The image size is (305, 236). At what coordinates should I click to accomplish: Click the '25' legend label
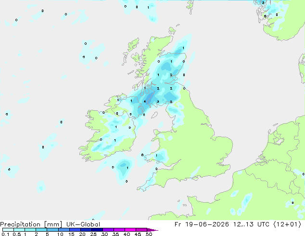coord(93,234)
